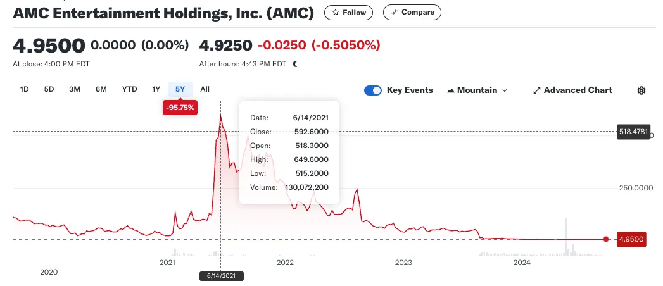The image size is (663, 286).
Task: Click the star icon on the Follow button
Action: coord(336,13)
